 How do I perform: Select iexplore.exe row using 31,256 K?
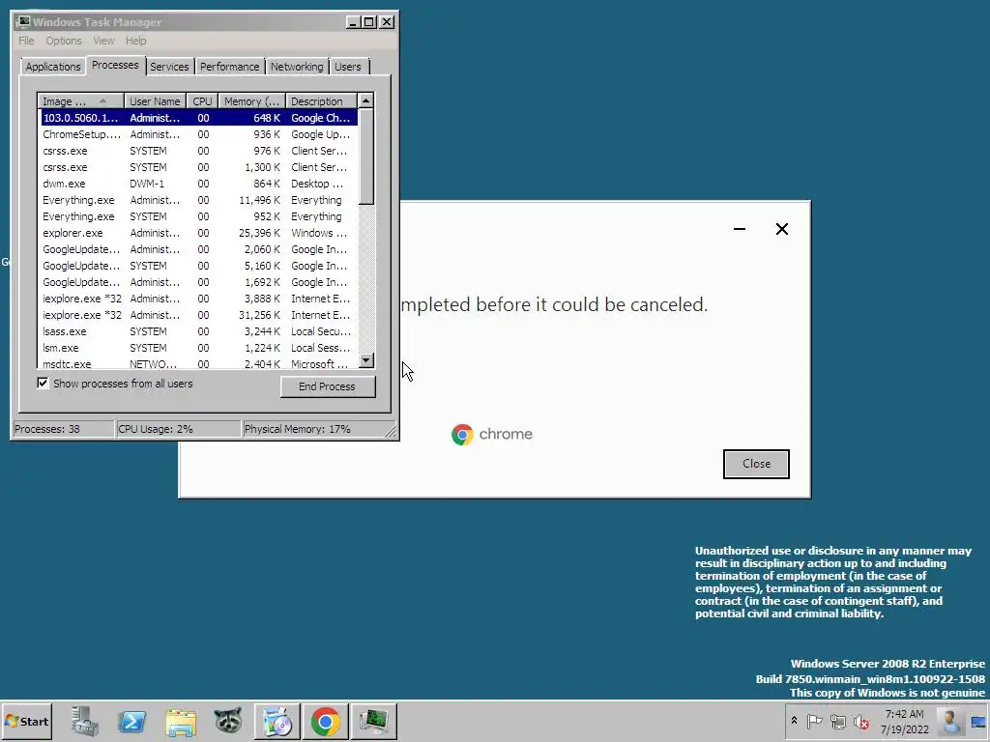tap(199, 315)
